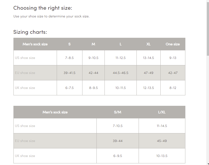Click the 8-9.5 UK size cell
The height and width of the screenshot is (165, 209).
[93, 88]
